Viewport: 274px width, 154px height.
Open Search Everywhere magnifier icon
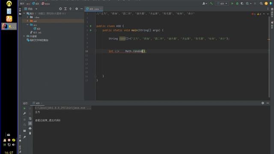point(261,3)
